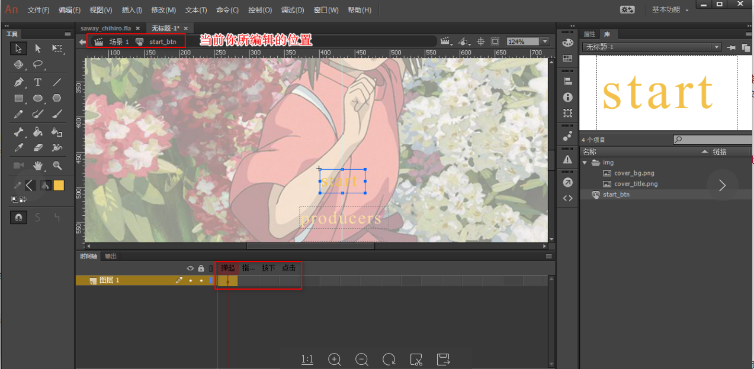Open the Swatches grid panel icon
The height and width of the screenshot is (369, 754).
(567, 59)
